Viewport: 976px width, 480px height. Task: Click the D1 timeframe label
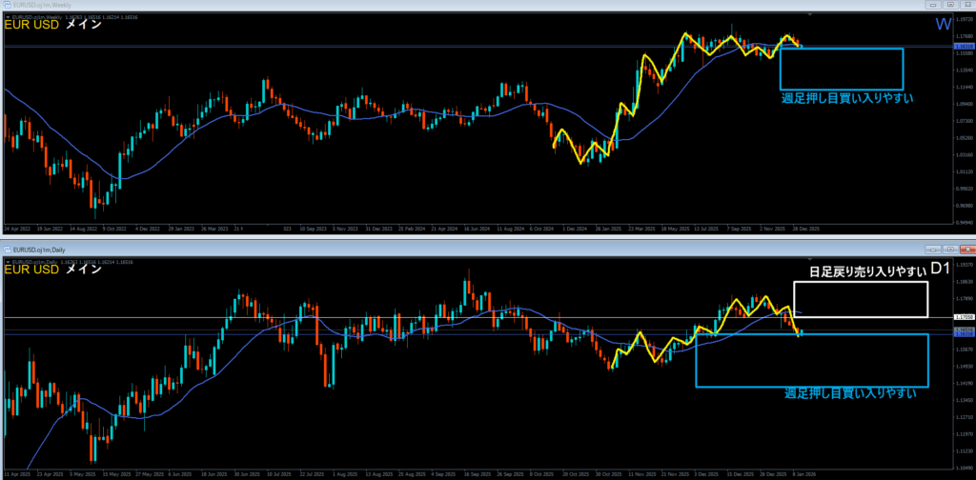pos(940,269)
